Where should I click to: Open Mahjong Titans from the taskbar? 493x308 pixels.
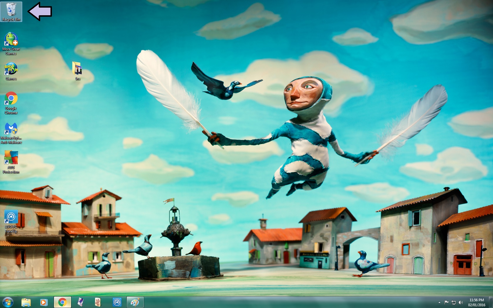tap(98, 302)
